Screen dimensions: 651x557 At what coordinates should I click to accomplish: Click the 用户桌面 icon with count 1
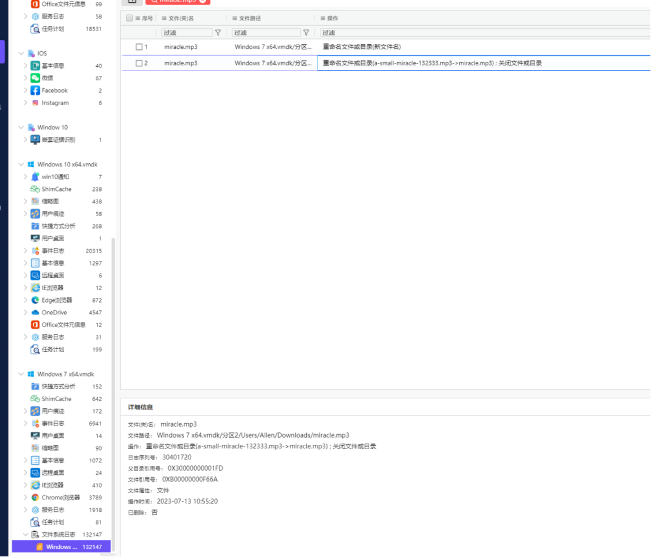[35, 239]
